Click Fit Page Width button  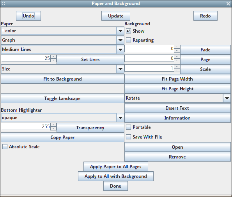177,79
